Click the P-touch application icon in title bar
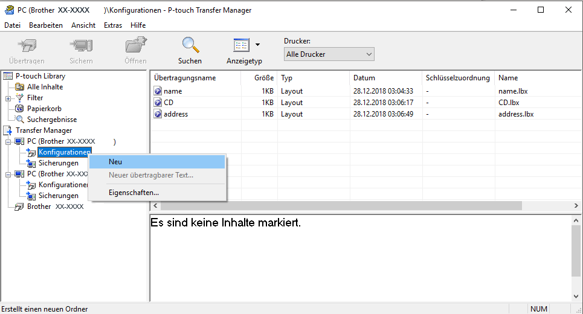The image size is (583, 314). coord(9,10)
